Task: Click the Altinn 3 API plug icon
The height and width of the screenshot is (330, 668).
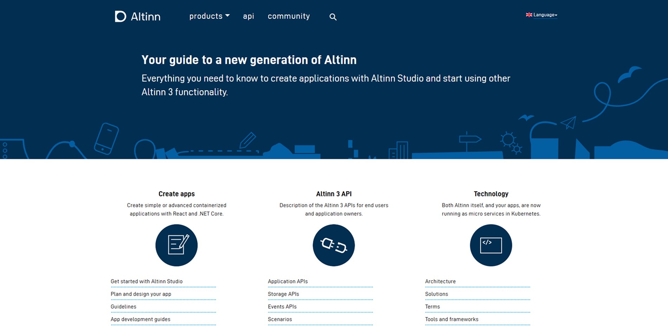Action: click(x=333, y=245)
